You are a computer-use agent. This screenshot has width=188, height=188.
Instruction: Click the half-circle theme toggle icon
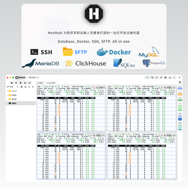coord(165,77)
